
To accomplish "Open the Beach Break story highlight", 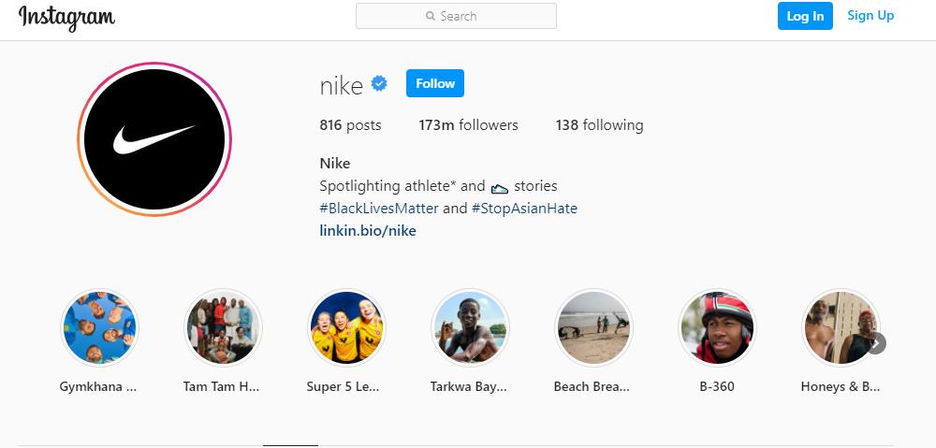I will [592, 327].
